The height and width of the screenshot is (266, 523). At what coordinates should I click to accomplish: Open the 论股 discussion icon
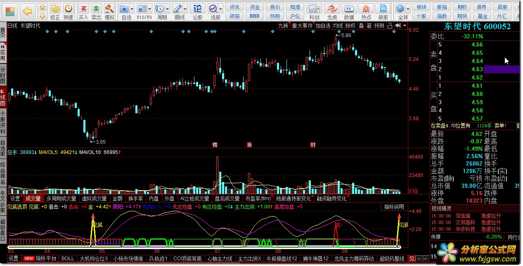pyautogui.click(x=198, y=8)
